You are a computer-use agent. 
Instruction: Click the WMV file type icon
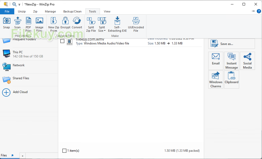click(x=70, y=42)
